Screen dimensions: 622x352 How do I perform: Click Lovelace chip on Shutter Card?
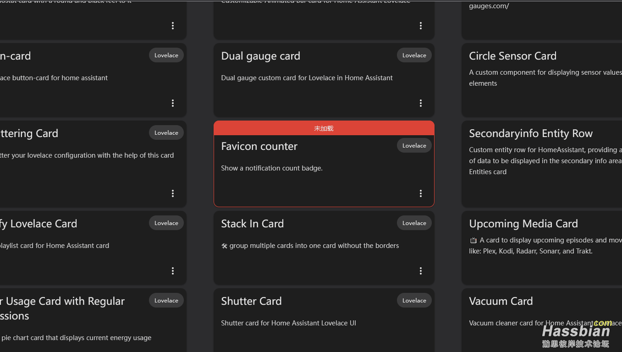[414, 300]
